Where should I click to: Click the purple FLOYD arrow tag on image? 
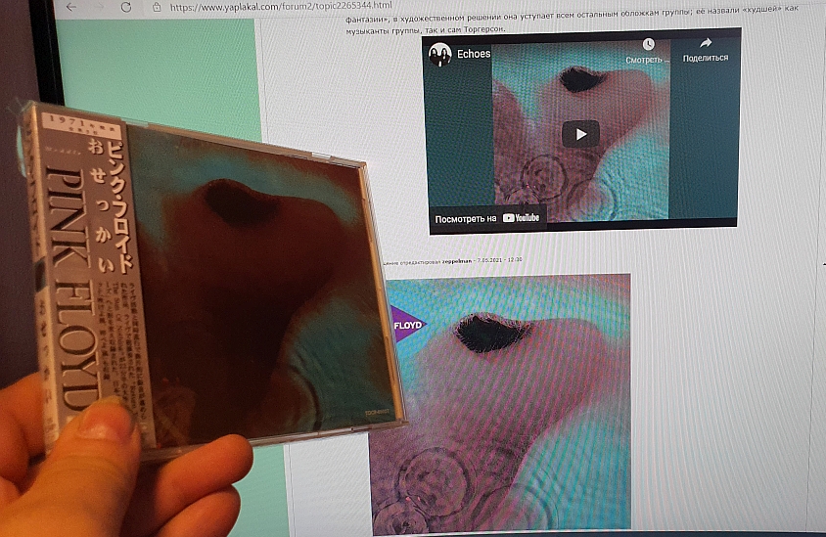(x=407, y=325)
